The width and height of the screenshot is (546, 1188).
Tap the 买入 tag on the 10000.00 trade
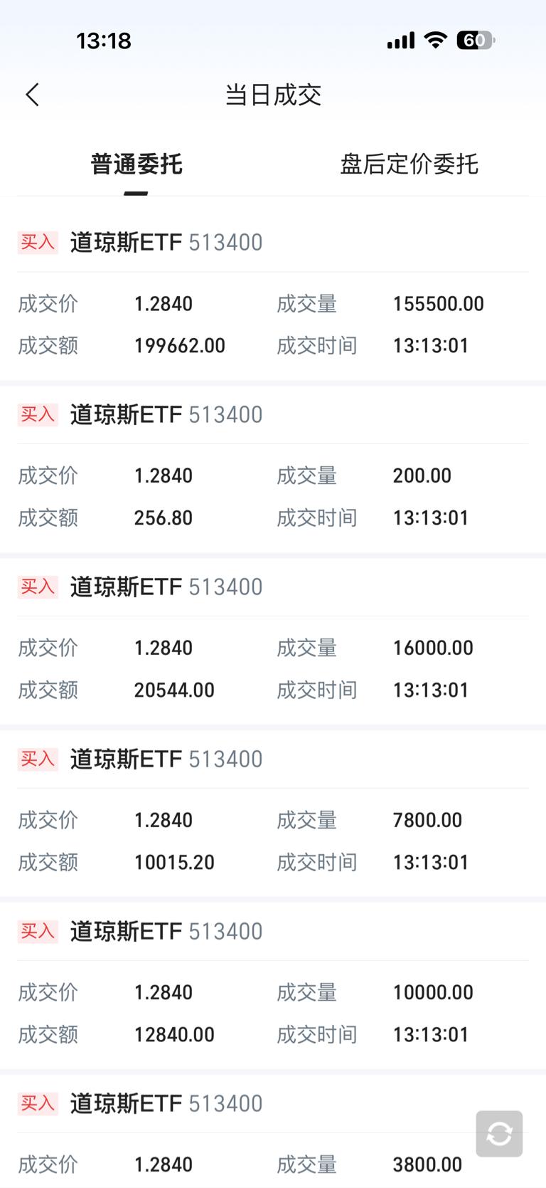click(x=38, y=931)
